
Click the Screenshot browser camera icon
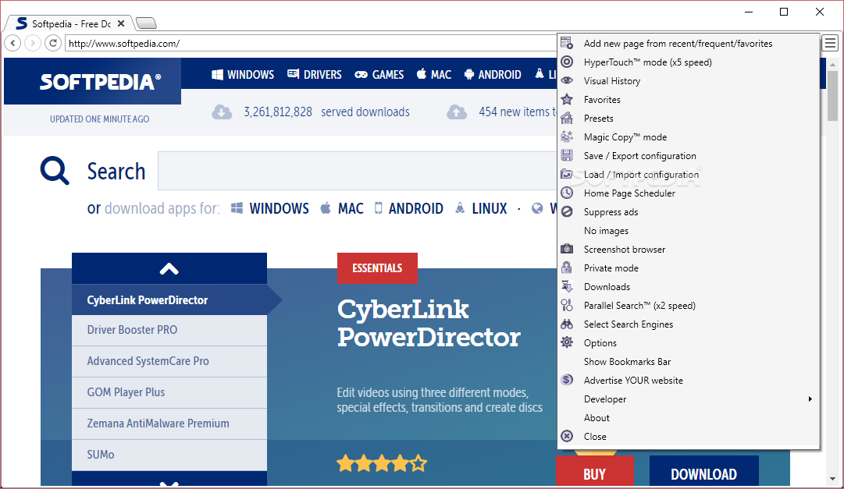(x=567, y=249)
